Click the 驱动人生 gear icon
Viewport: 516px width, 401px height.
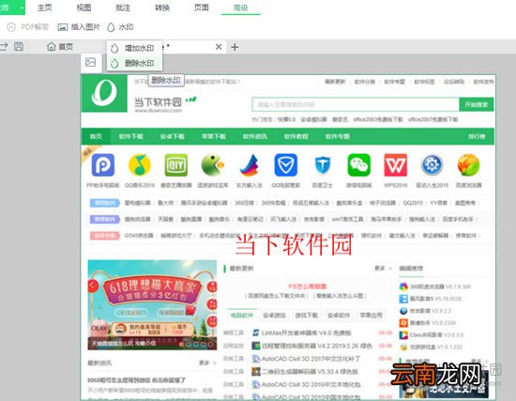pyautogui.click(x=433, y=165)
